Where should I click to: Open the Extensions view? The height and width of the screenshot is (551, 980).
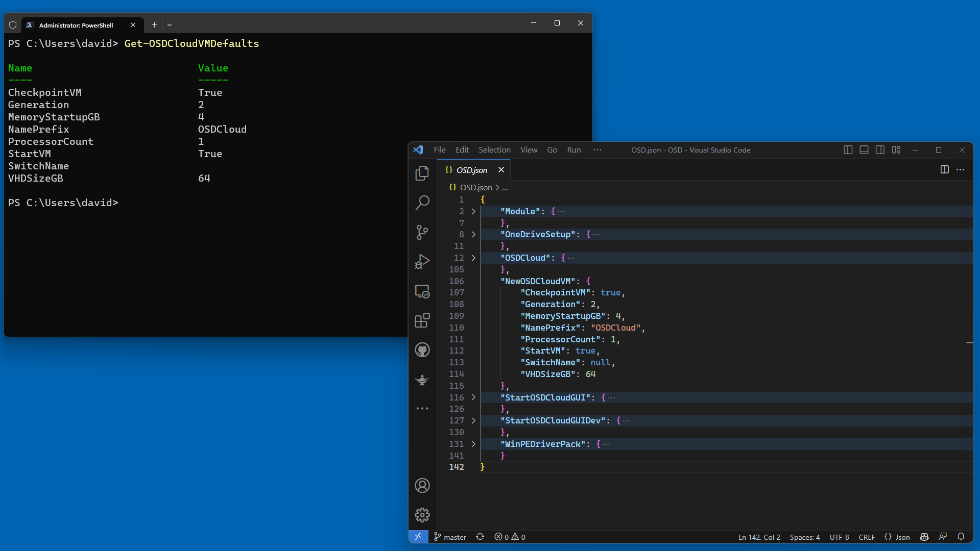422,320
